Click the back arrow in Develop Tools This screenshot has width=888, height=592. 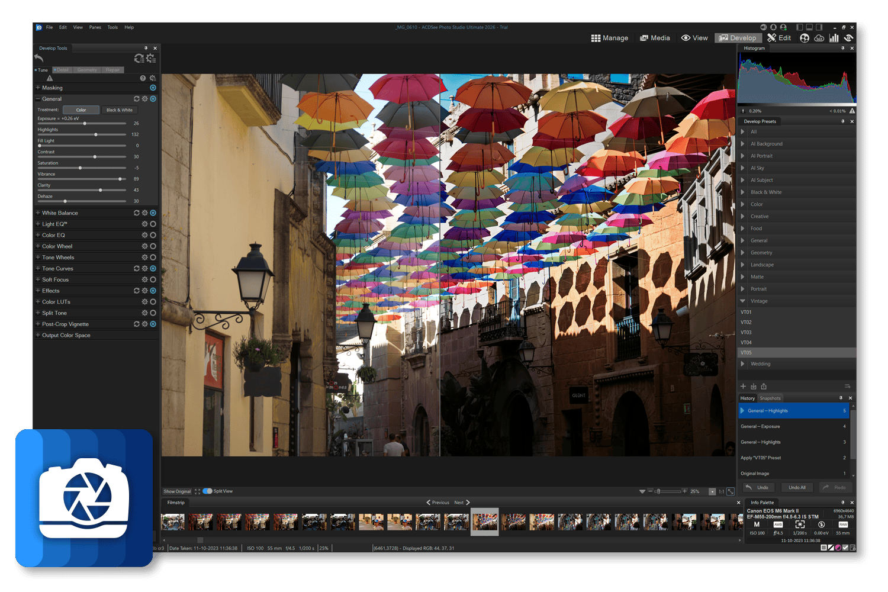[39, 58]
